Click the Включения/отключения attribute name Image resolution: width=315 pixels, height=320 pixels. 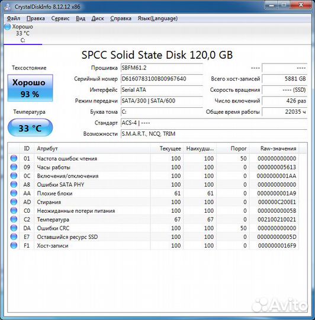pos(67,176)
